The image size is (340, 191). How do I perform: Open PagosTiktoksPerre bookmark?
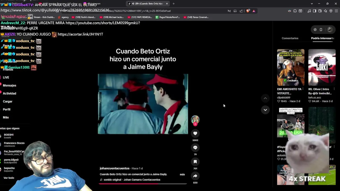pyautogui.click(x=168, y=17)
